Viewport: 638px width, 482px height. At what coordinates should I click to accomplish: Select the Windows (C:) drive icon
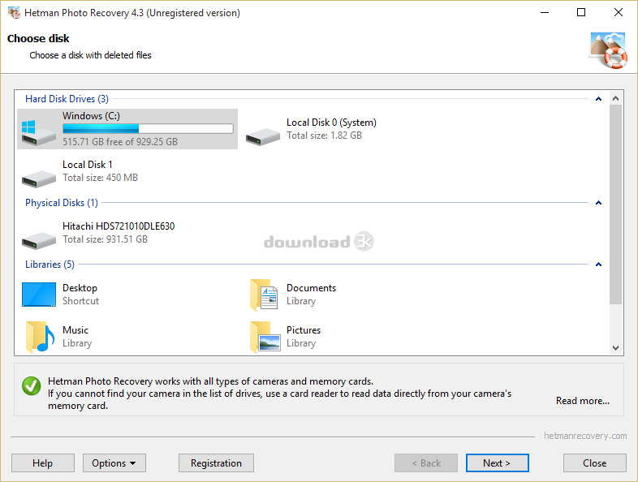39,131
